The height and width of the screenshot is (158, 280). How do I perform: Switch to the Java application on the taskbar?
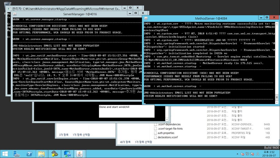pyautogui.click(x=80, y=154)
